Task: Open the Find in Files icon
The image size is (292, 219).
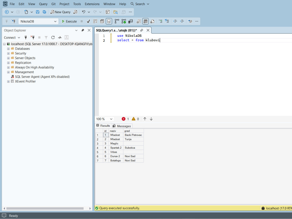Action: pyautogui.click(x=115, y=12)
